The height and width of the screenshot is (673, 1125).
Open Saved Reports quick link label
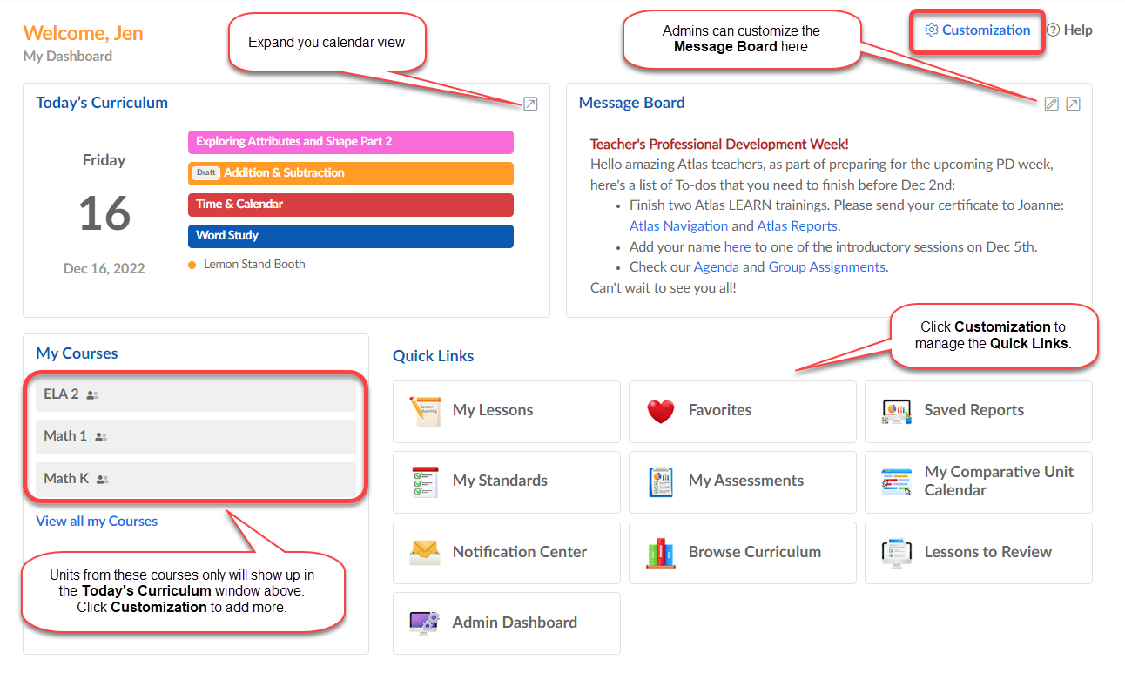[x=973, y=411]
